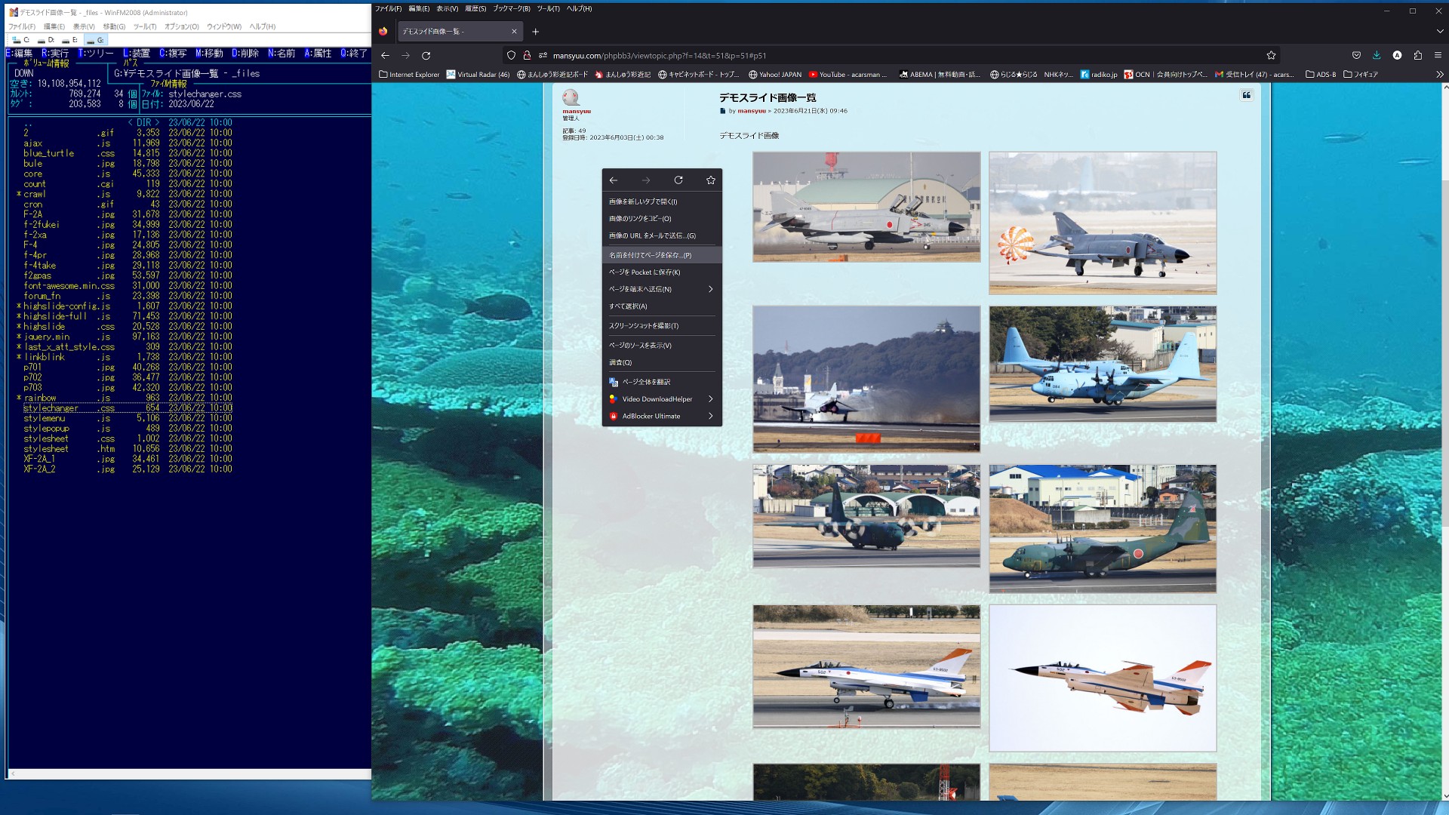
Task: Switch to drive C: in WinFM toolbar
Action: coord(21,40)
